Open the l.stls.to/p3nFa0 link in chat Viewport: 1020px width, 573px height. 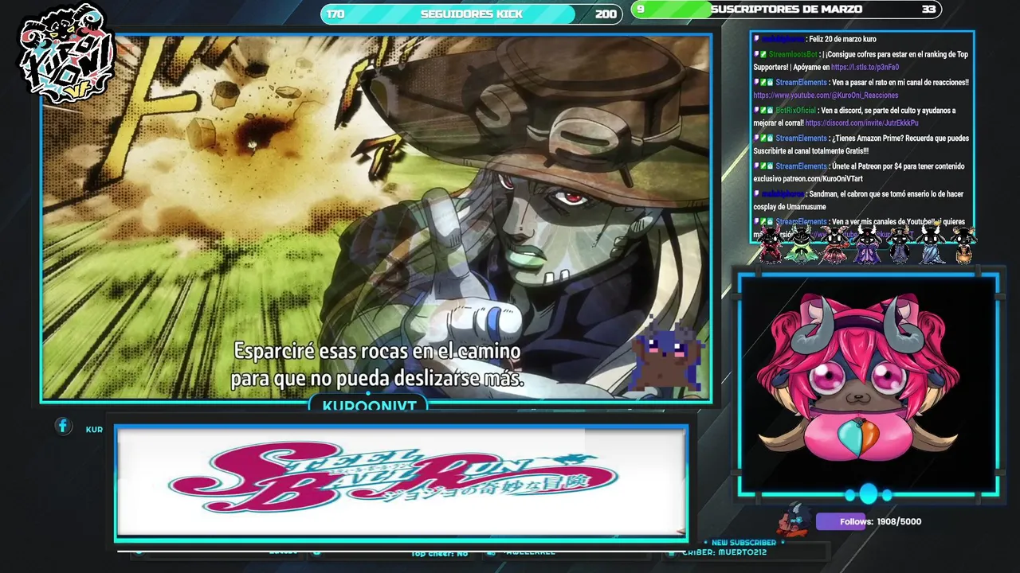(865, 68)
